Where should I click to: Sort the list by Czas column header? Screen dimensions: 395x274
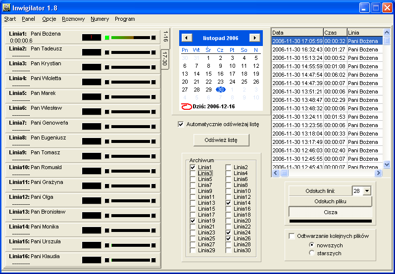[335, 33]
